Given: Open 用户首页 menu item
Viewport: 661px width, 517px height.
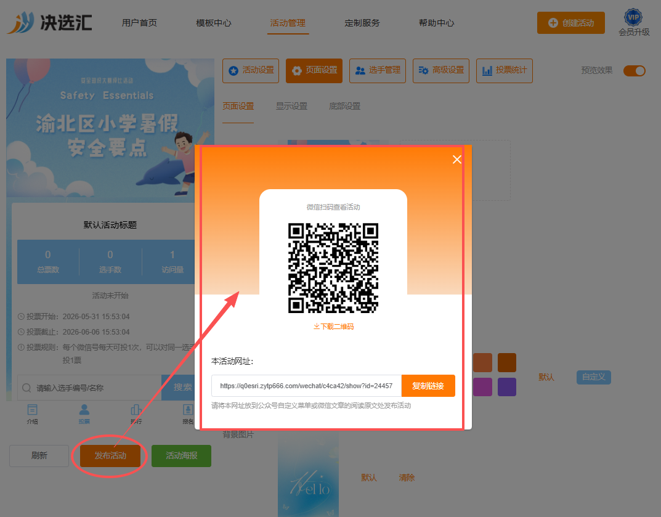Looking at the screenshot, I should click(x=140, y=23).
